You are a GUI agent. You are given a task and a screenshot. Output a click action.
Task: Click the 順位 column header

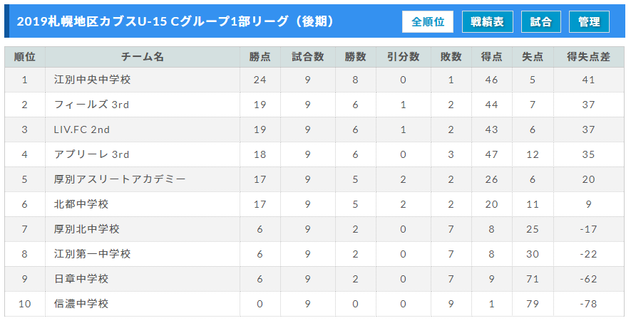25,57
